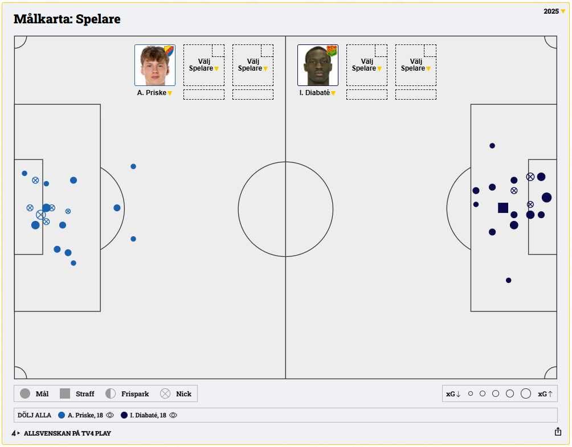The height and width of the screenshot is (447, 572).
Task: Click the largest xG circle in the scale
Action: click(526, 393)
